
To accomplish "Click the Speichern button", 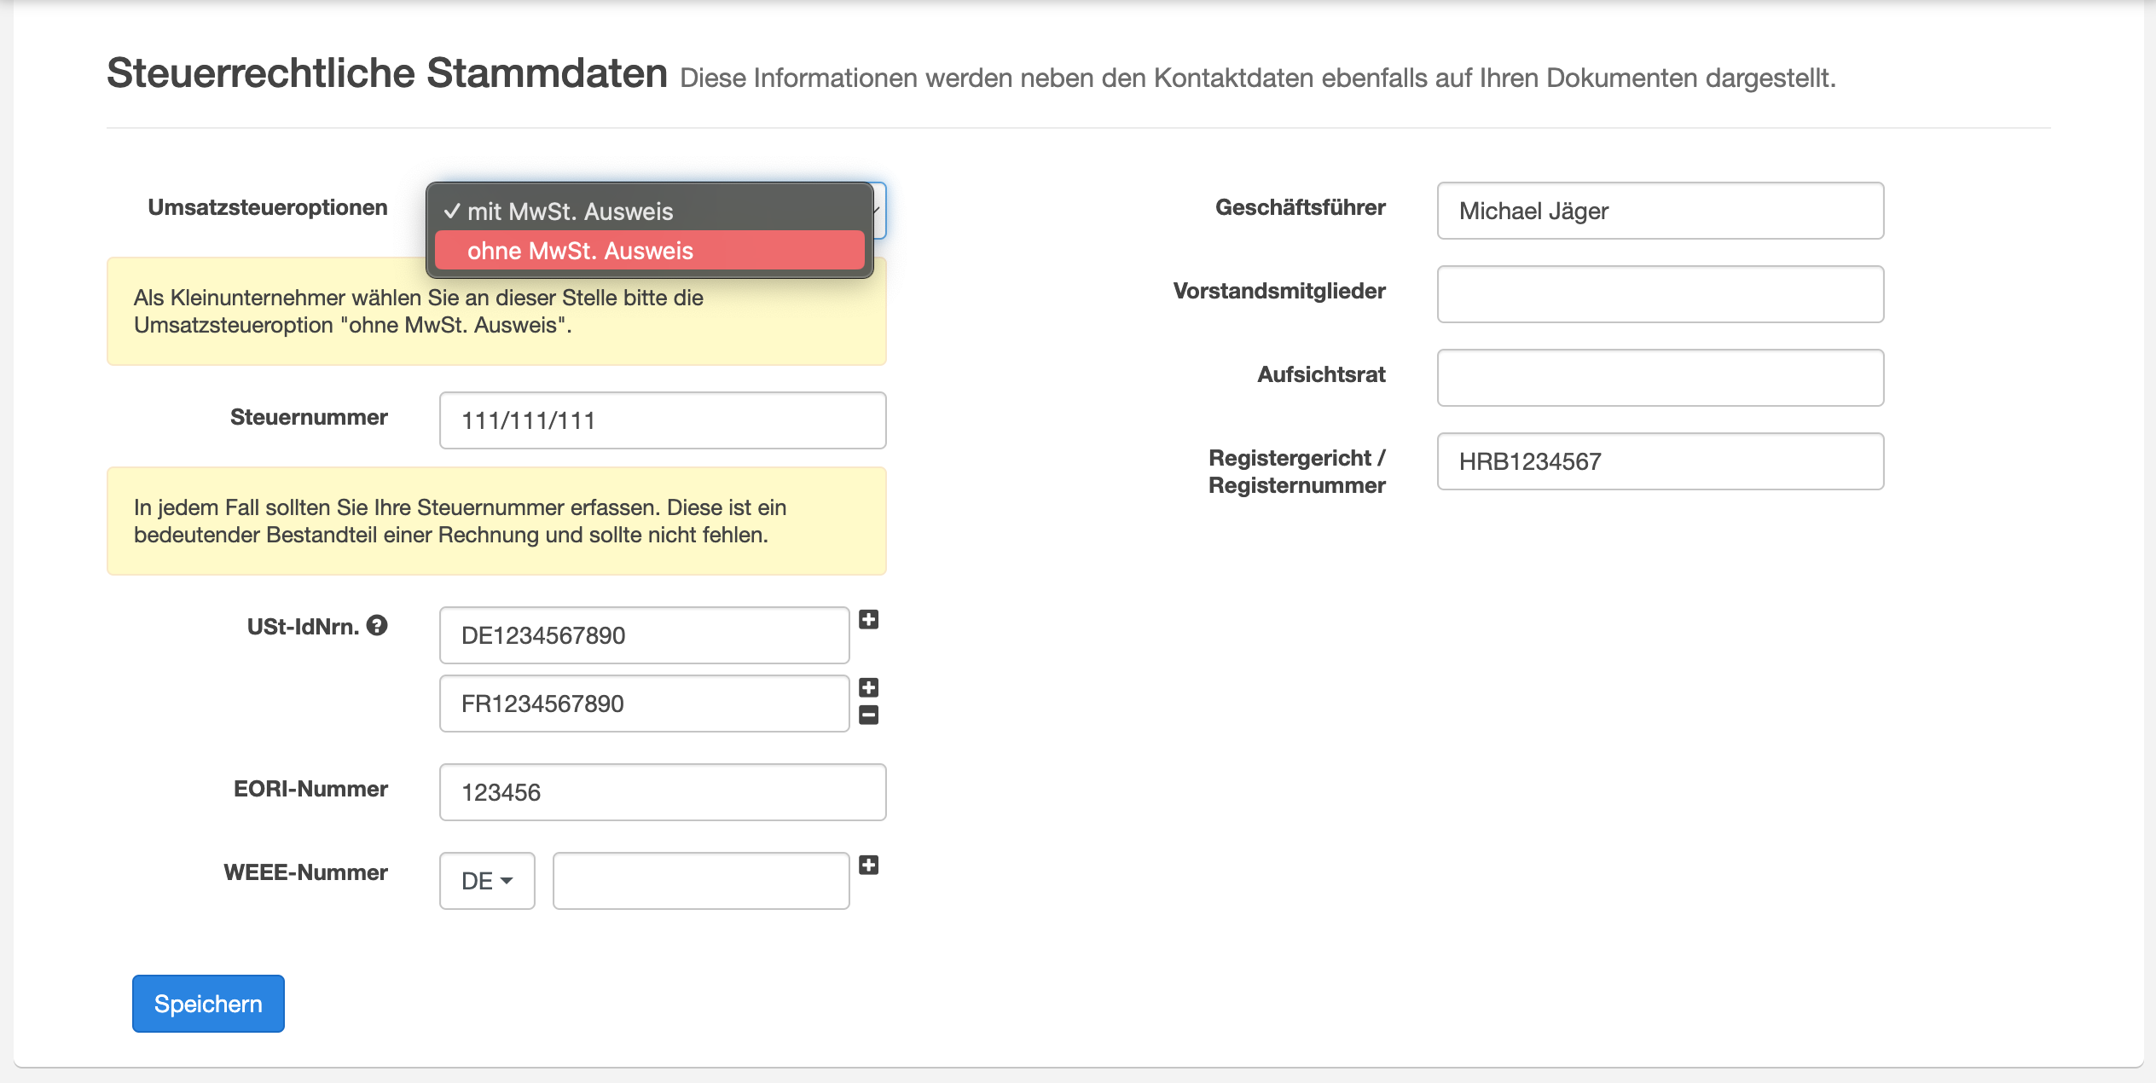I will point(208,1004).
